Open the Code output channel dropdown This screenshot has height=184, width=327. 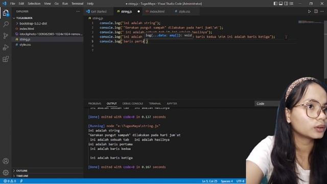267,103
